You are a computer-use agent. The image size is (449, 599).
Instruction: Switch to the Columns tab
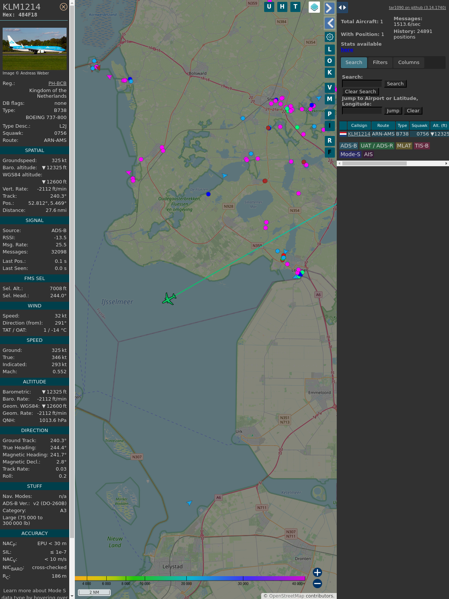pos(409,63)
